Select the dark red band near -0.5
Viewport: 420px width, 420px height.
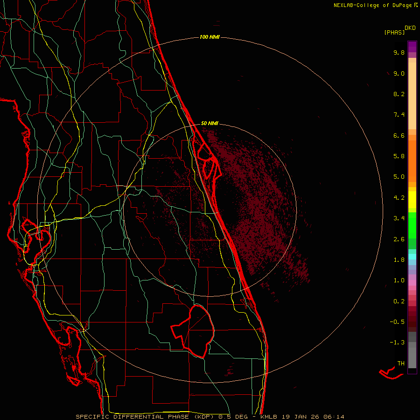point(412,322)
